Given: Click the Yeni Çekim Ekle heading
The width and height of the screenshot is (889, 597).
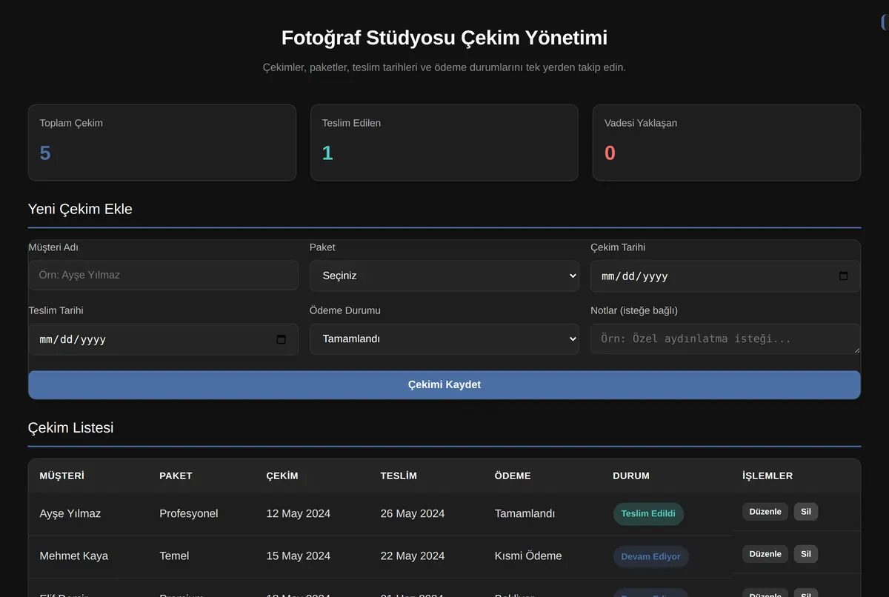Looking at the screenshot, I should pyautogui.click(x=80, y=209).
